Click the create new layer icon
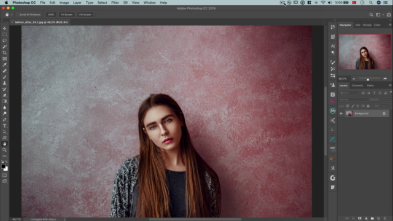This screenshot has width=393, height=221. 379,219
